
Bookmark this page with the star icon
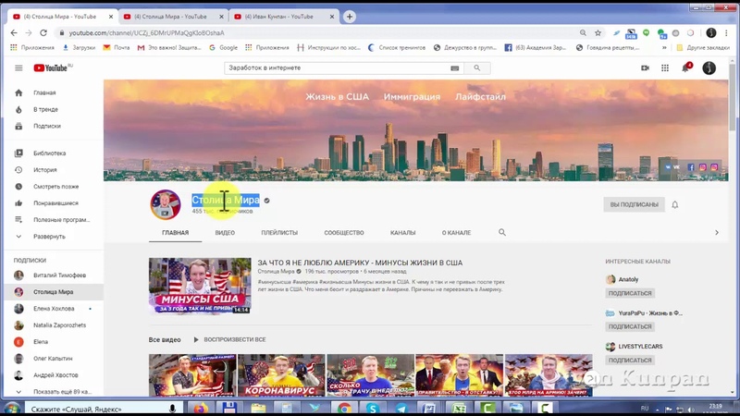click(598, 33)
